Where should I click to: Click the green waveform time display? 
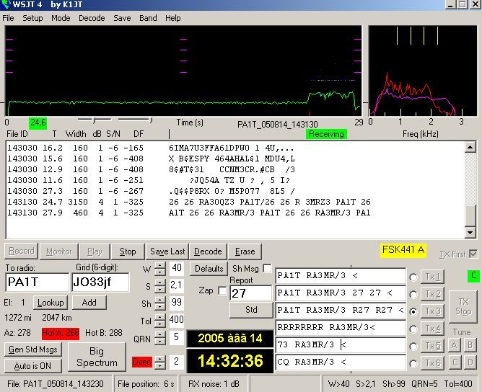[183, 71]
